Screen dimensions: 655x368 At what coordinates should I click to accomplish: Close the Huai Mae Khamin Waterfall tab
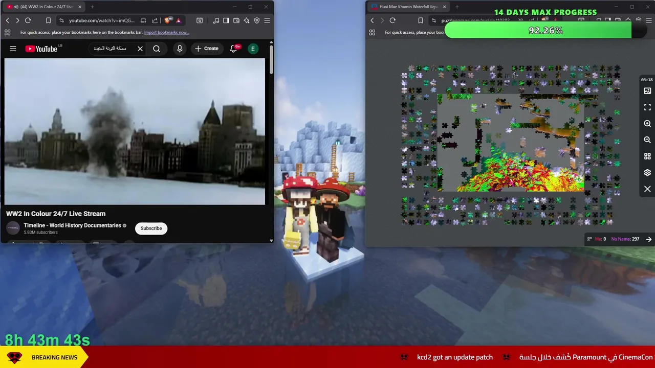(444, 7)
